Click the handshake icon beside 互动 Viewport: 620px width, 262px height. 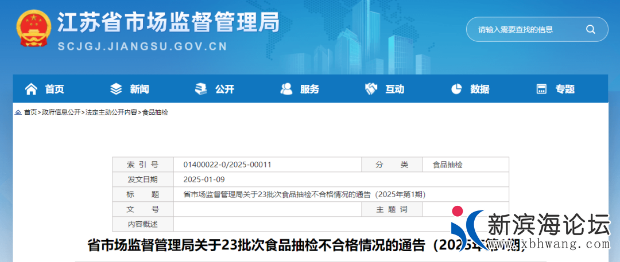371,89
